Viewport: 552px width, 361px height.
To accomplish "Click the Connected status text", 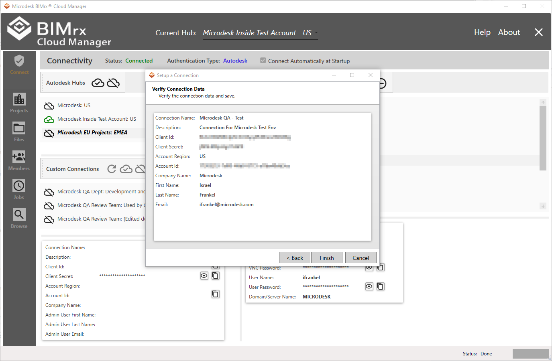I will pos(139,61).
